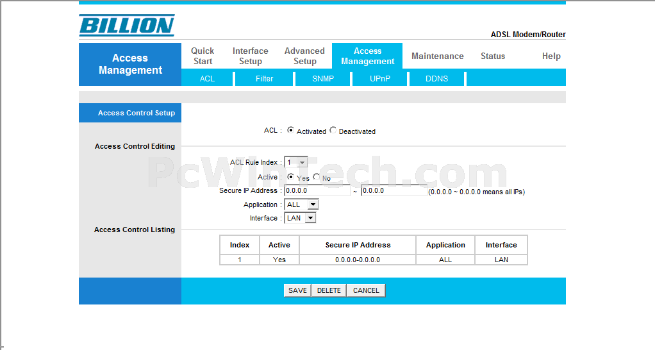Go to the Filter submenu
Image resolution: width=655 pixels, height=350 pixels.
pos(265,78)
